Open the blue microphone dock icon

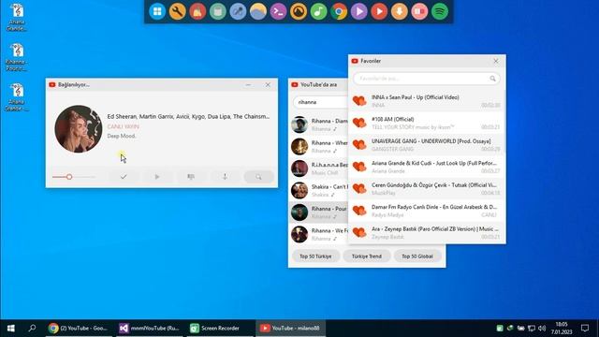[238, 11]
